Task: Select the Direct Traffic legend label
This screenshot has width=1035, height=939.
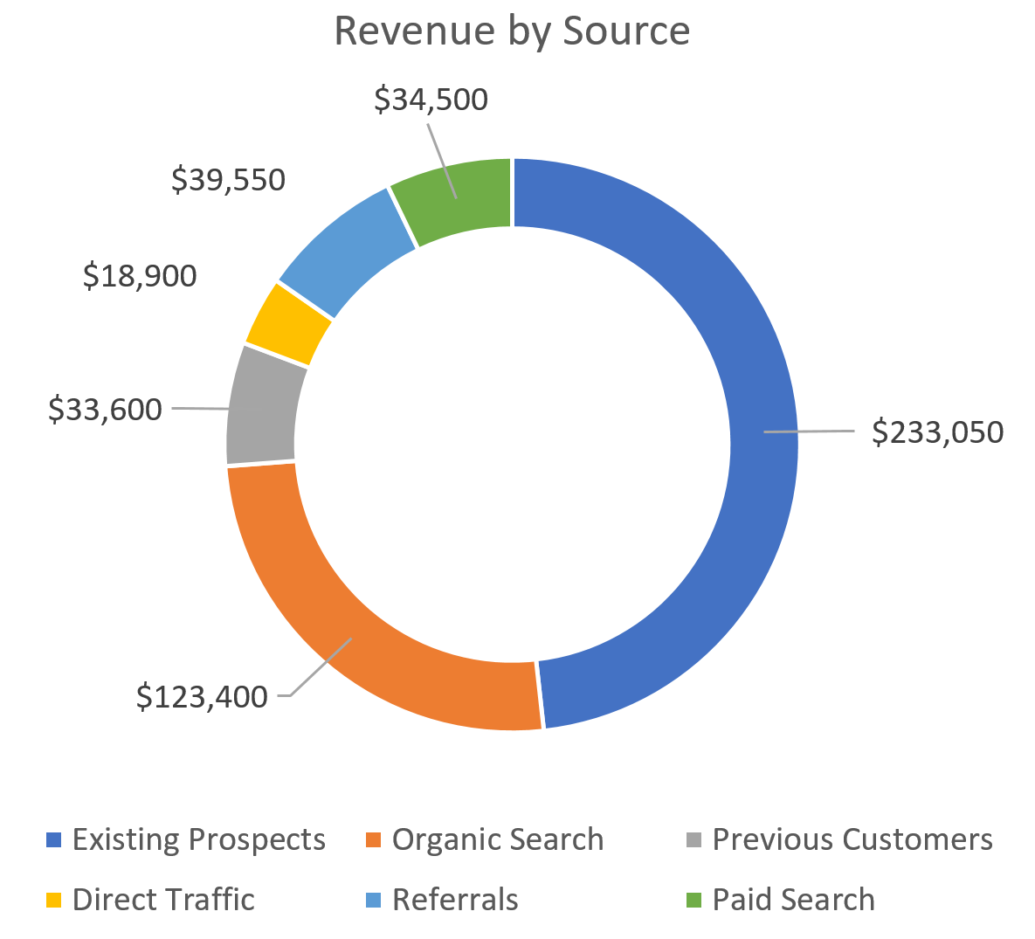Action: click(163, 900)
